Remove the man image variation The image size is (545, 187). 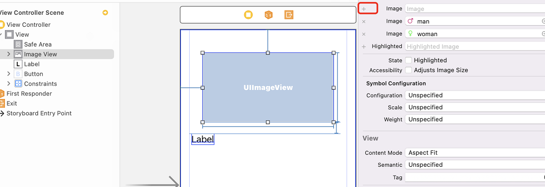coord(364,21)
